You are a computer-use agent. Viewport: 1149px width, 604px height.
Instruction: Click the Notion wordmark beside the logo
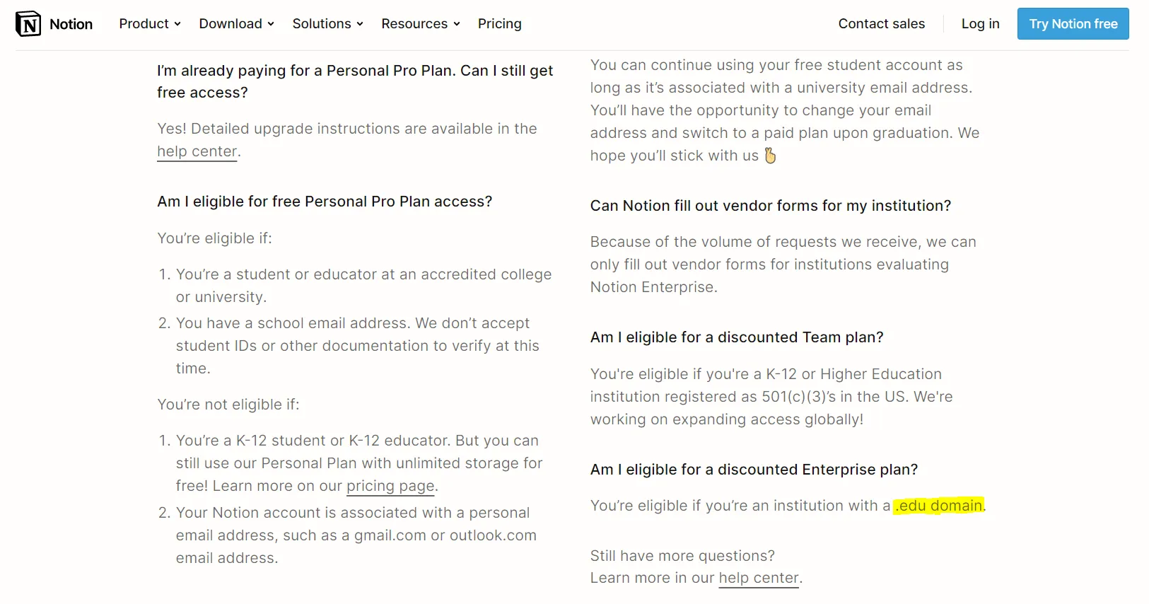pos(71,24)
